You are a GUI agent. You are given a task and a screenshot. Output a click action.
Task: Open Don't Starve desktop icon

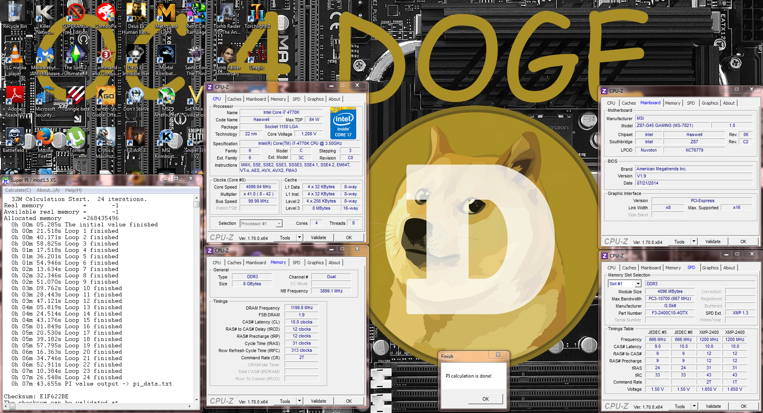click(x=136, y=98)
